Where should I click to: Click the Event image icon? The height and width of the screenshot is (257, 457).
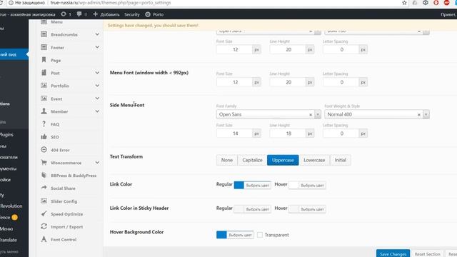[x=44, y=99]
